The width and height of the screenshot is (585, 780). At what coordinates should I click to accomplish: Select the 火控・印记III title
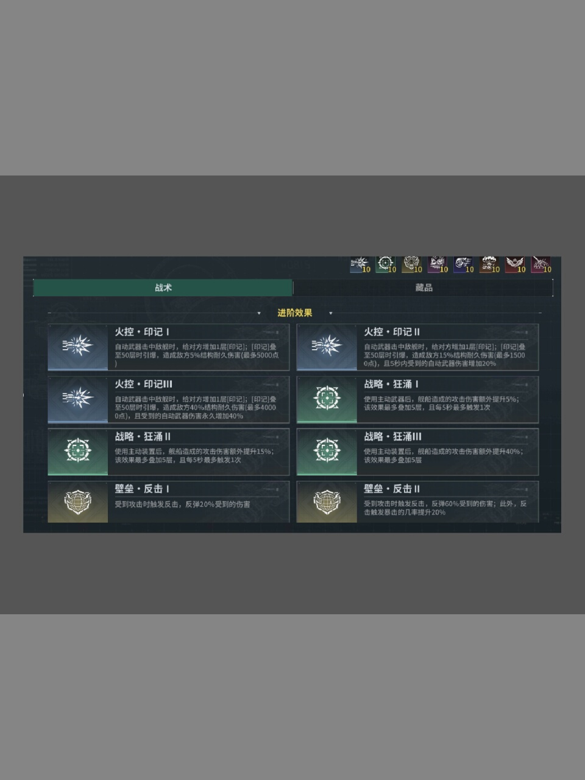point(144,385)
